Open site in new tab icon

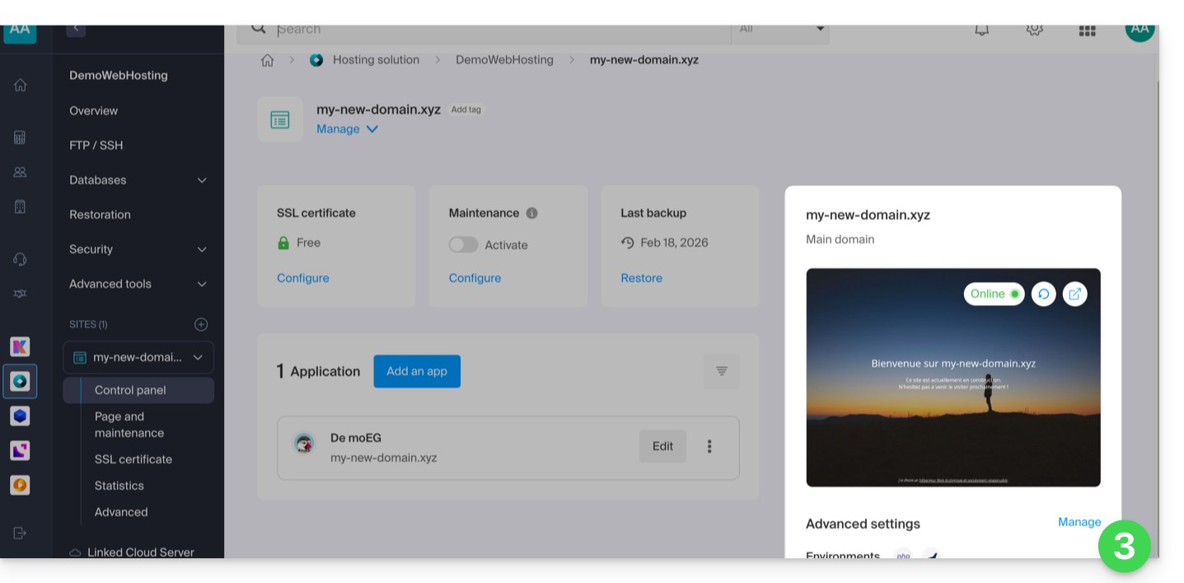1074,294
